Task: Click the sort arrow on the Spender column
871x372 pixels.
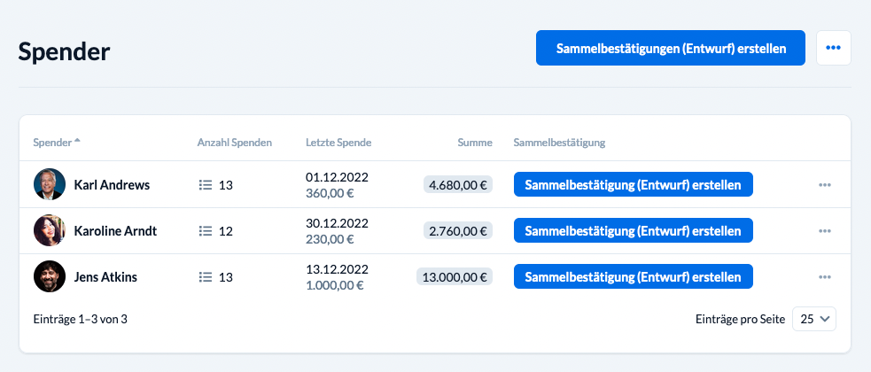Action: [x=77, y=141]
